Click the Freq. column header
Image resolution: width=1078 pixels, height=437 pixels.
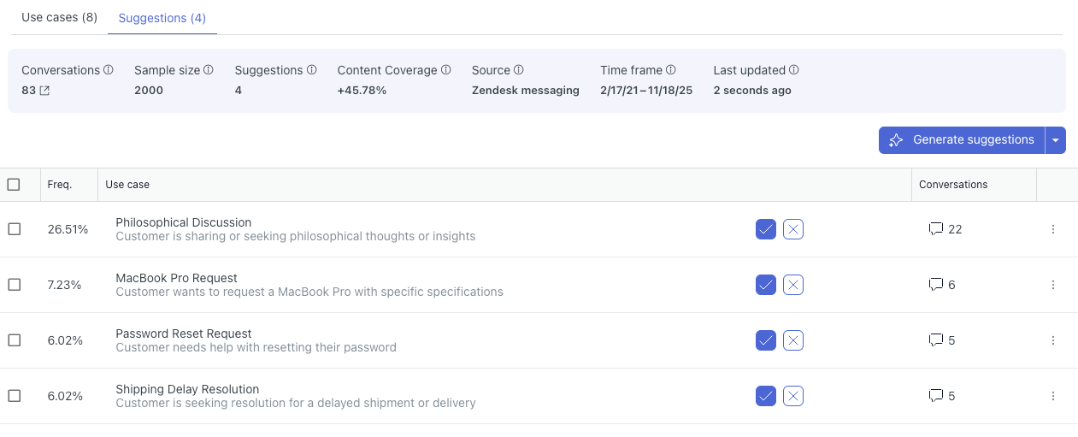pos(60,185)
